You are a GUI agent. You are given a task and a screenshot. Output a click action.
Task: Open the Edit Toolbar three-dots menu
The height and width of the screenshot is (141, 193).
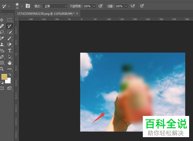pyautogui.click(x=10, y=69)
